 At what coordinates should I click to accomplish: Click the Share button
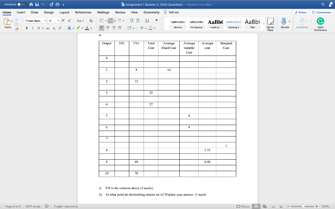pyautogui.click(x=301, y=12)
